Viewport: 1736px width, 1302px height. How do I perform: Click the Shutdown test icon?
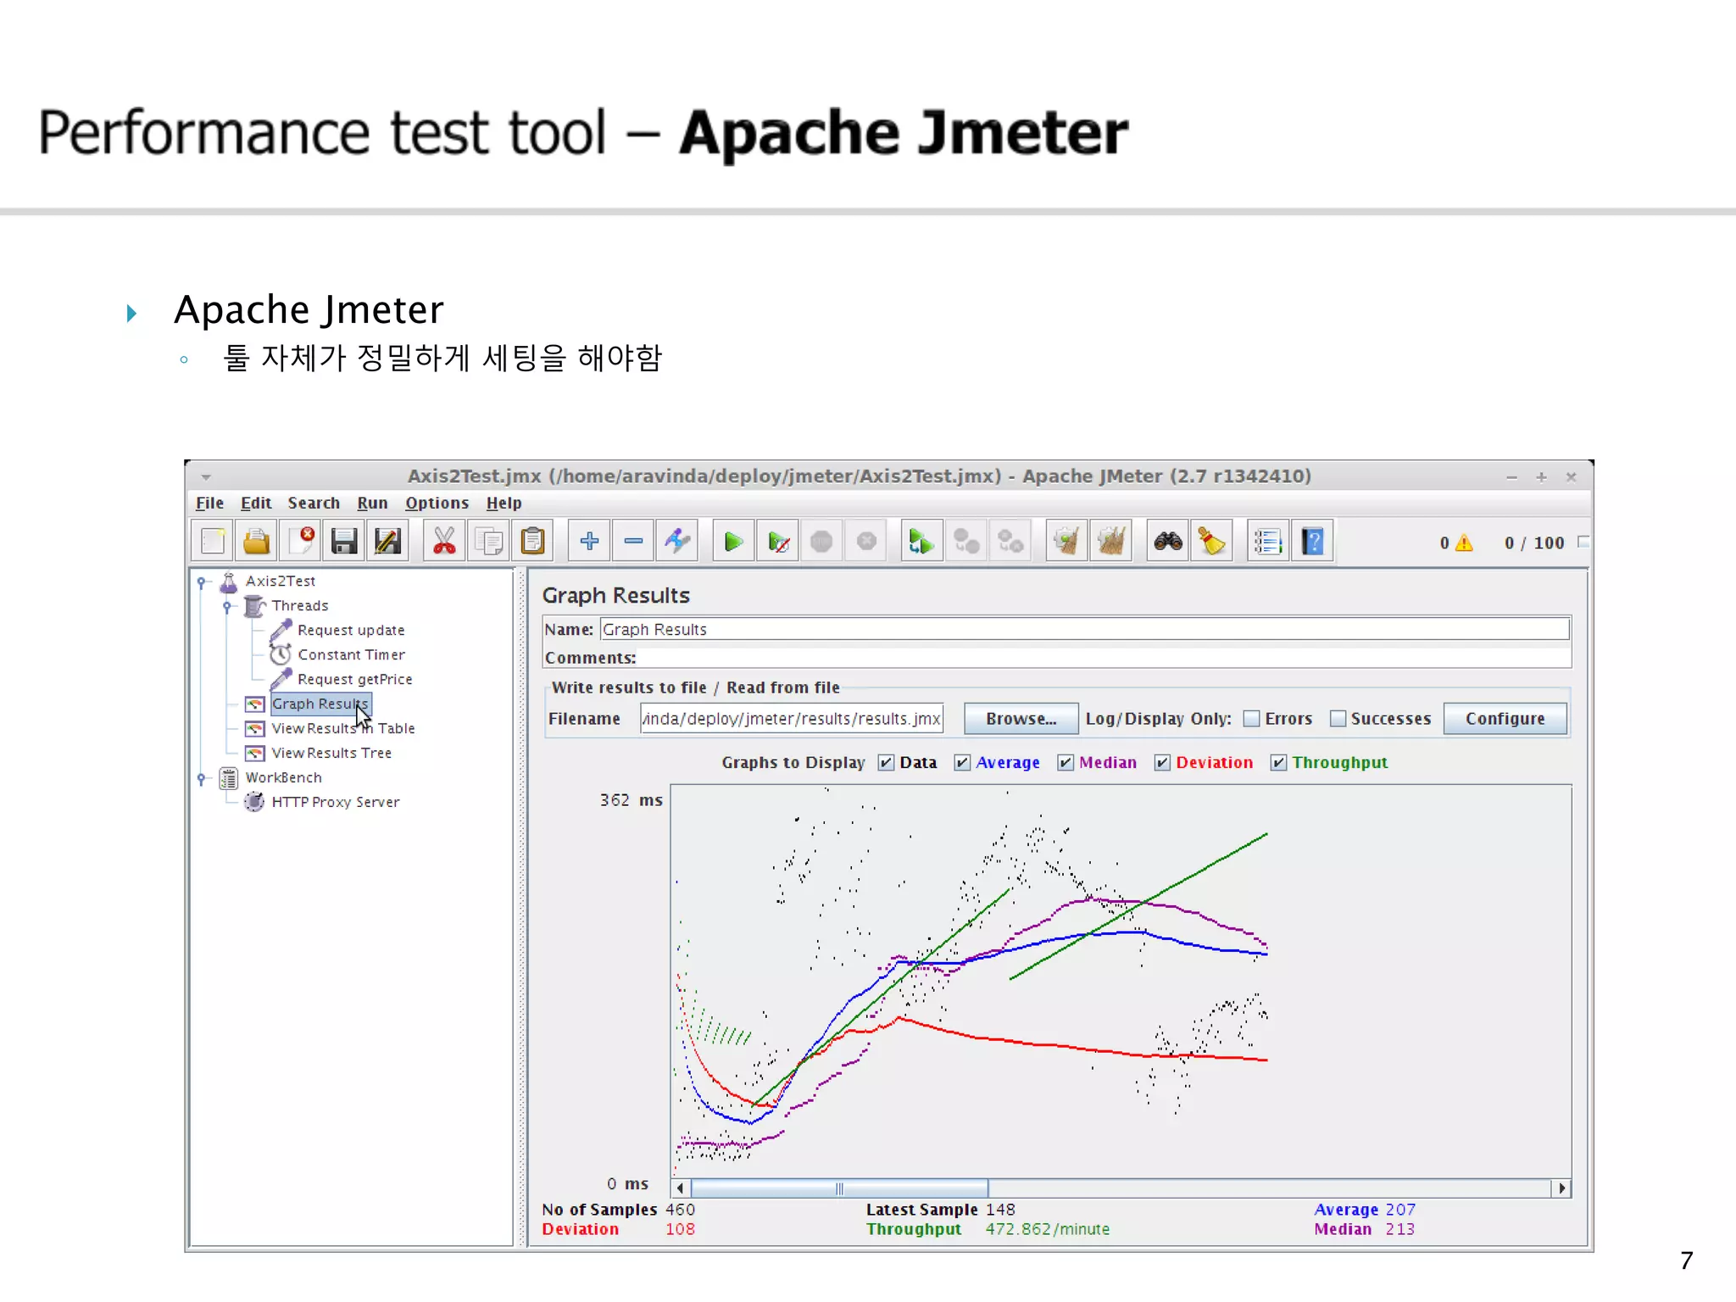[x=865, y=541]
